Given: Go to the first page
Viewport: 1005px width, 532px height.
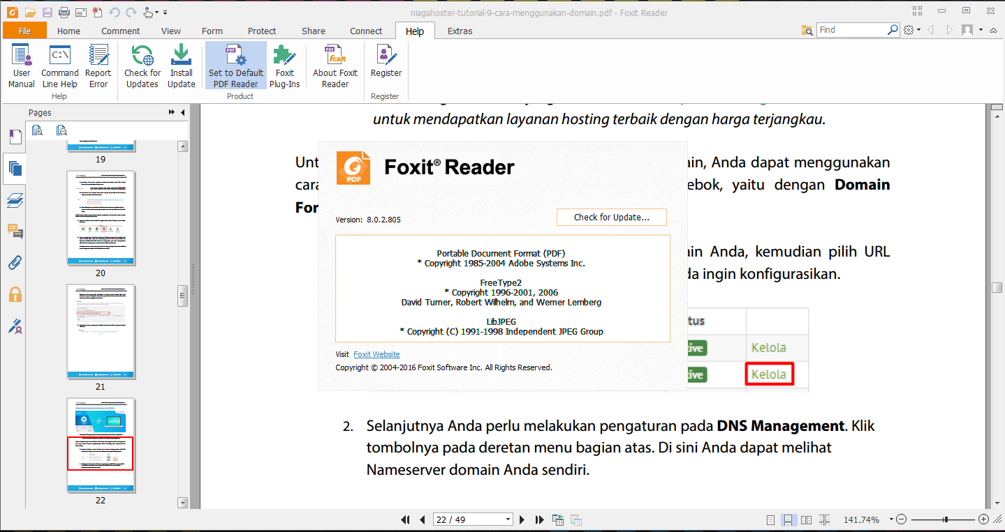Looking at the screenshot, I should coord(406,519).
